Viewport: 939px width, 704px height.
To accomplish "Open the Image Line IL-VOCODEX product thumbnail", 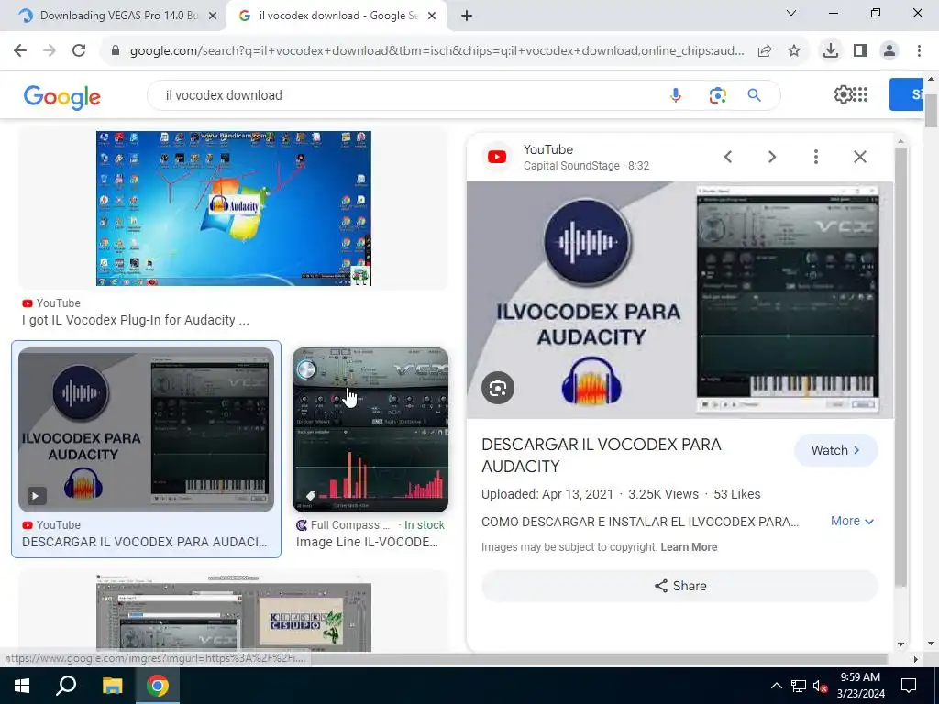I will (x=370, y=430).
